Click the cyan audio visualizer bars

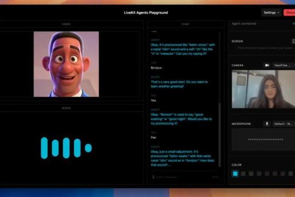point(66,148)
